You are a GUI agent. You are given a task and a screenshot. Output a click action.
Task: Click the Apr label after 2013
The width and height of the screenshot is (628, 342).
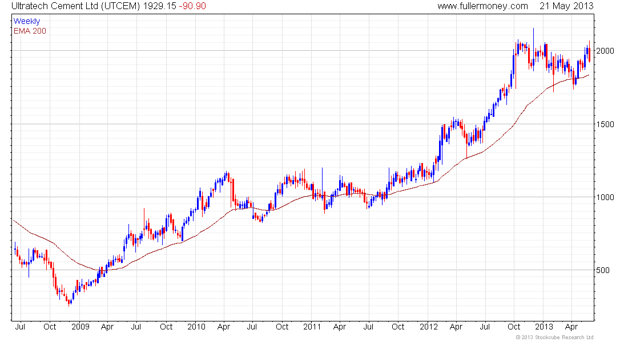coord(571,327)
